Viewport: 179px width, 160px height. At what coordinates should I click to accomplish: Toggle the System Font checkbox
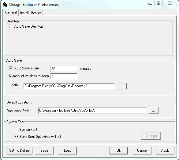[x=16, y=130]
